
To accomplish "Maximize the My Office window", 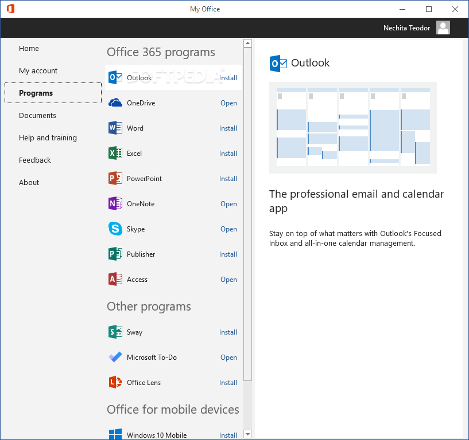I will click(x=429, y=9).
